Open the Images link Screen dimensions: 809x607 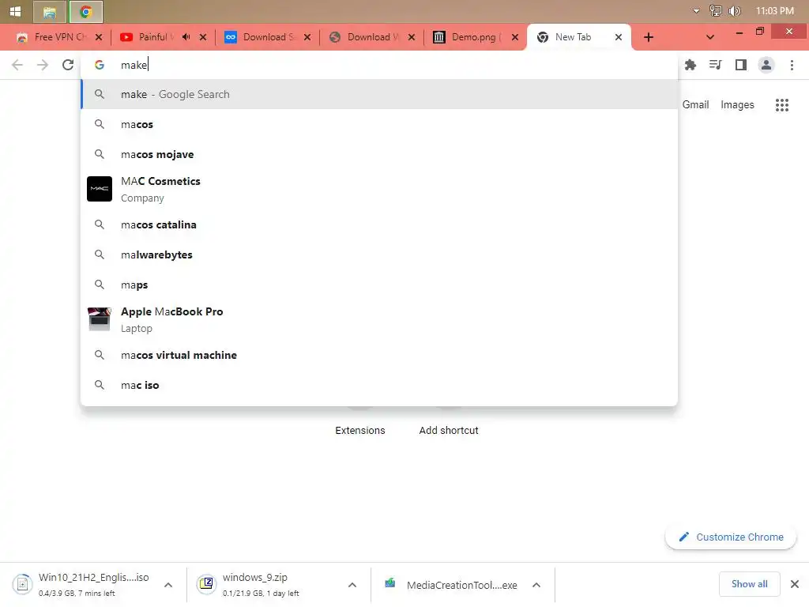737,105
